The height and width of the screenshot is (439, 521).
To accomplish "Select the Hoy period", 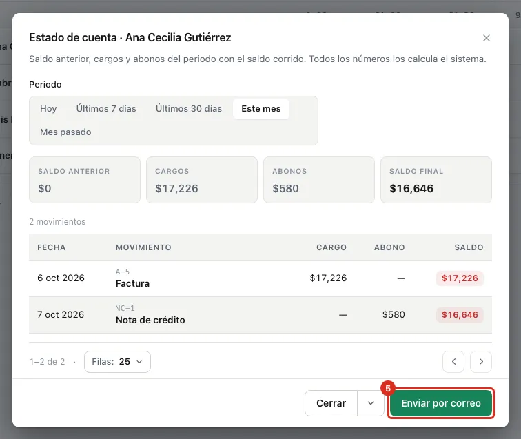I will (x=48, y=109).
